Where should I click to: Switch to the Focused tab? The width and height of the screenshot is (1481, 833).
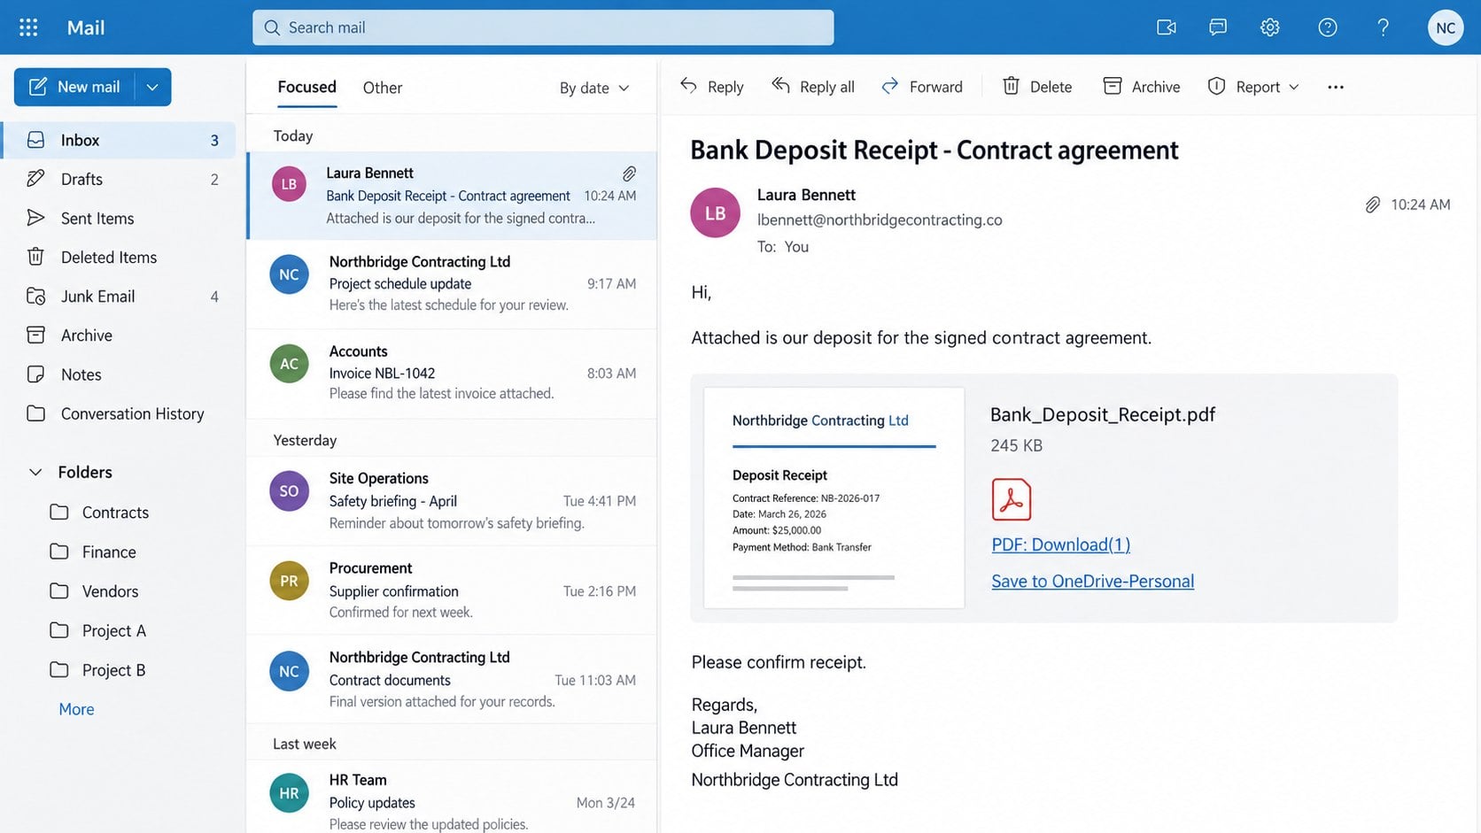point(306,87)
